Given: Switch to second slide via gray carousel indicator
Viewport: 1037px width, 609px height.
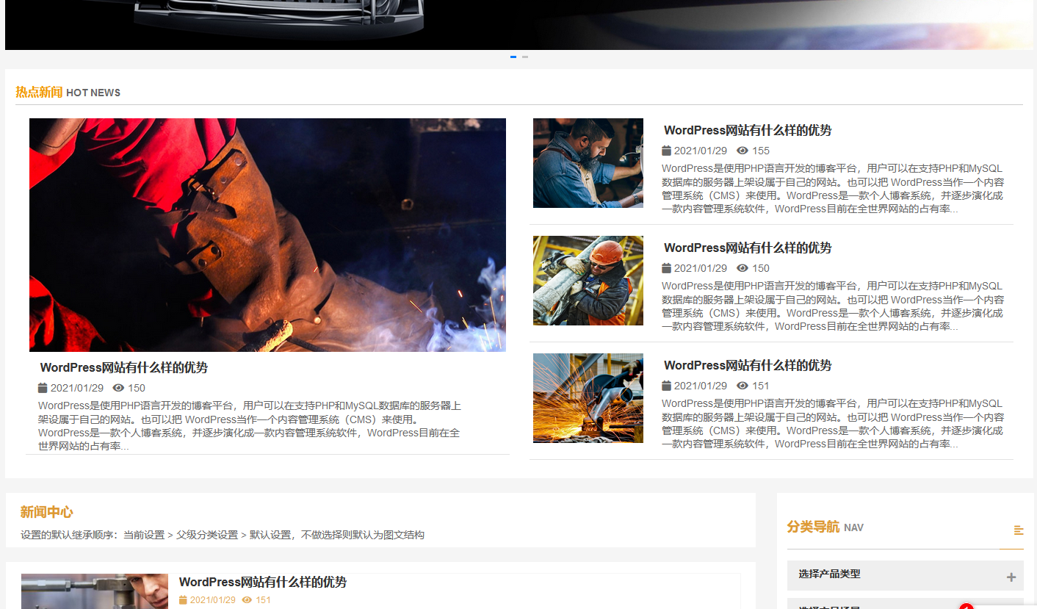Looking at the screenshot, I should [524, 57].
